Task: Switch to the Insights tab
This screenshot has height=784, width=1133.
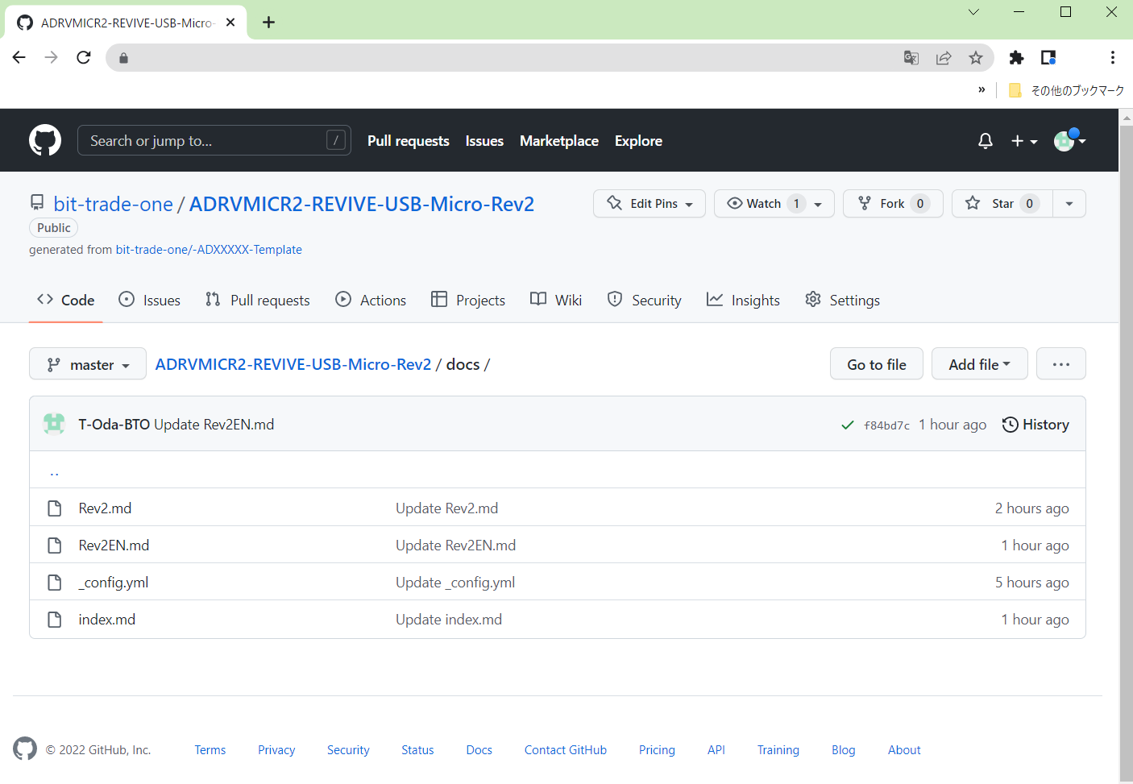Action: (x=743, y=300)
